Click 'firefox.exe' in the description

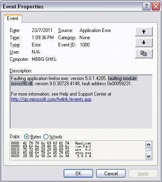59,78
